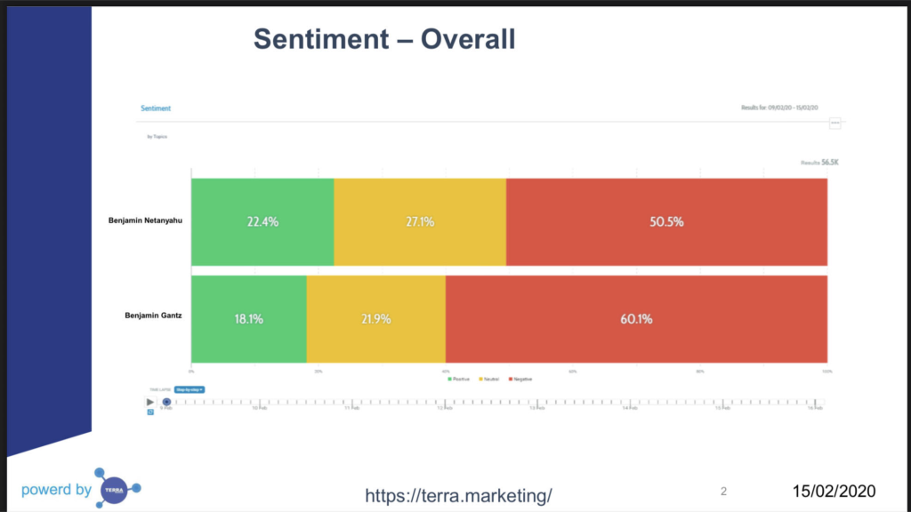Open the Step-by-step time lapse dropdown
Image resolution: width=911 pixels, height=512 pixels.
point(189,389)
